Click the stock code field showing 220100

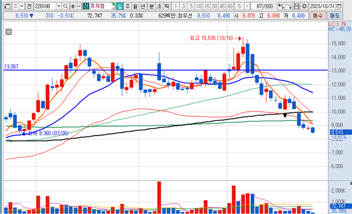pyautogui.click(x=45, y=6)
